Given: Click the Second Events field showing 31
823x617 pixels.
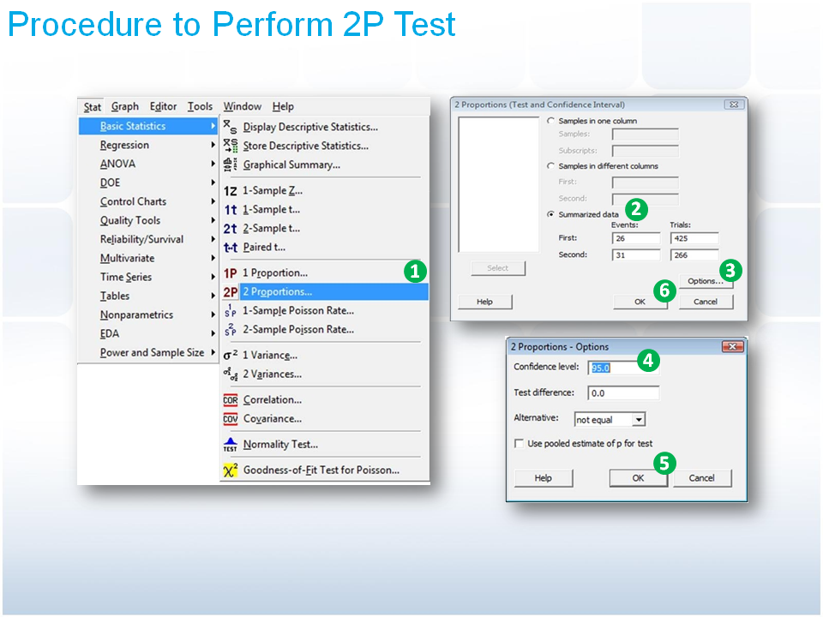Looking at the screenshot, I should (635, 255).
